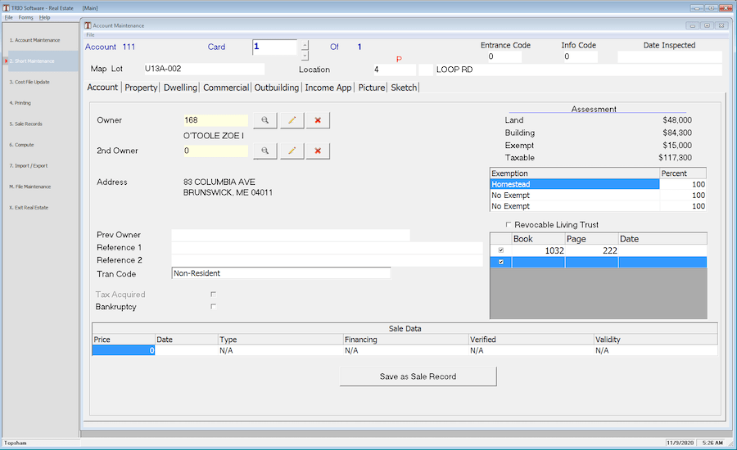
Task: Open the Forms menu
Action: coord(26,17)
